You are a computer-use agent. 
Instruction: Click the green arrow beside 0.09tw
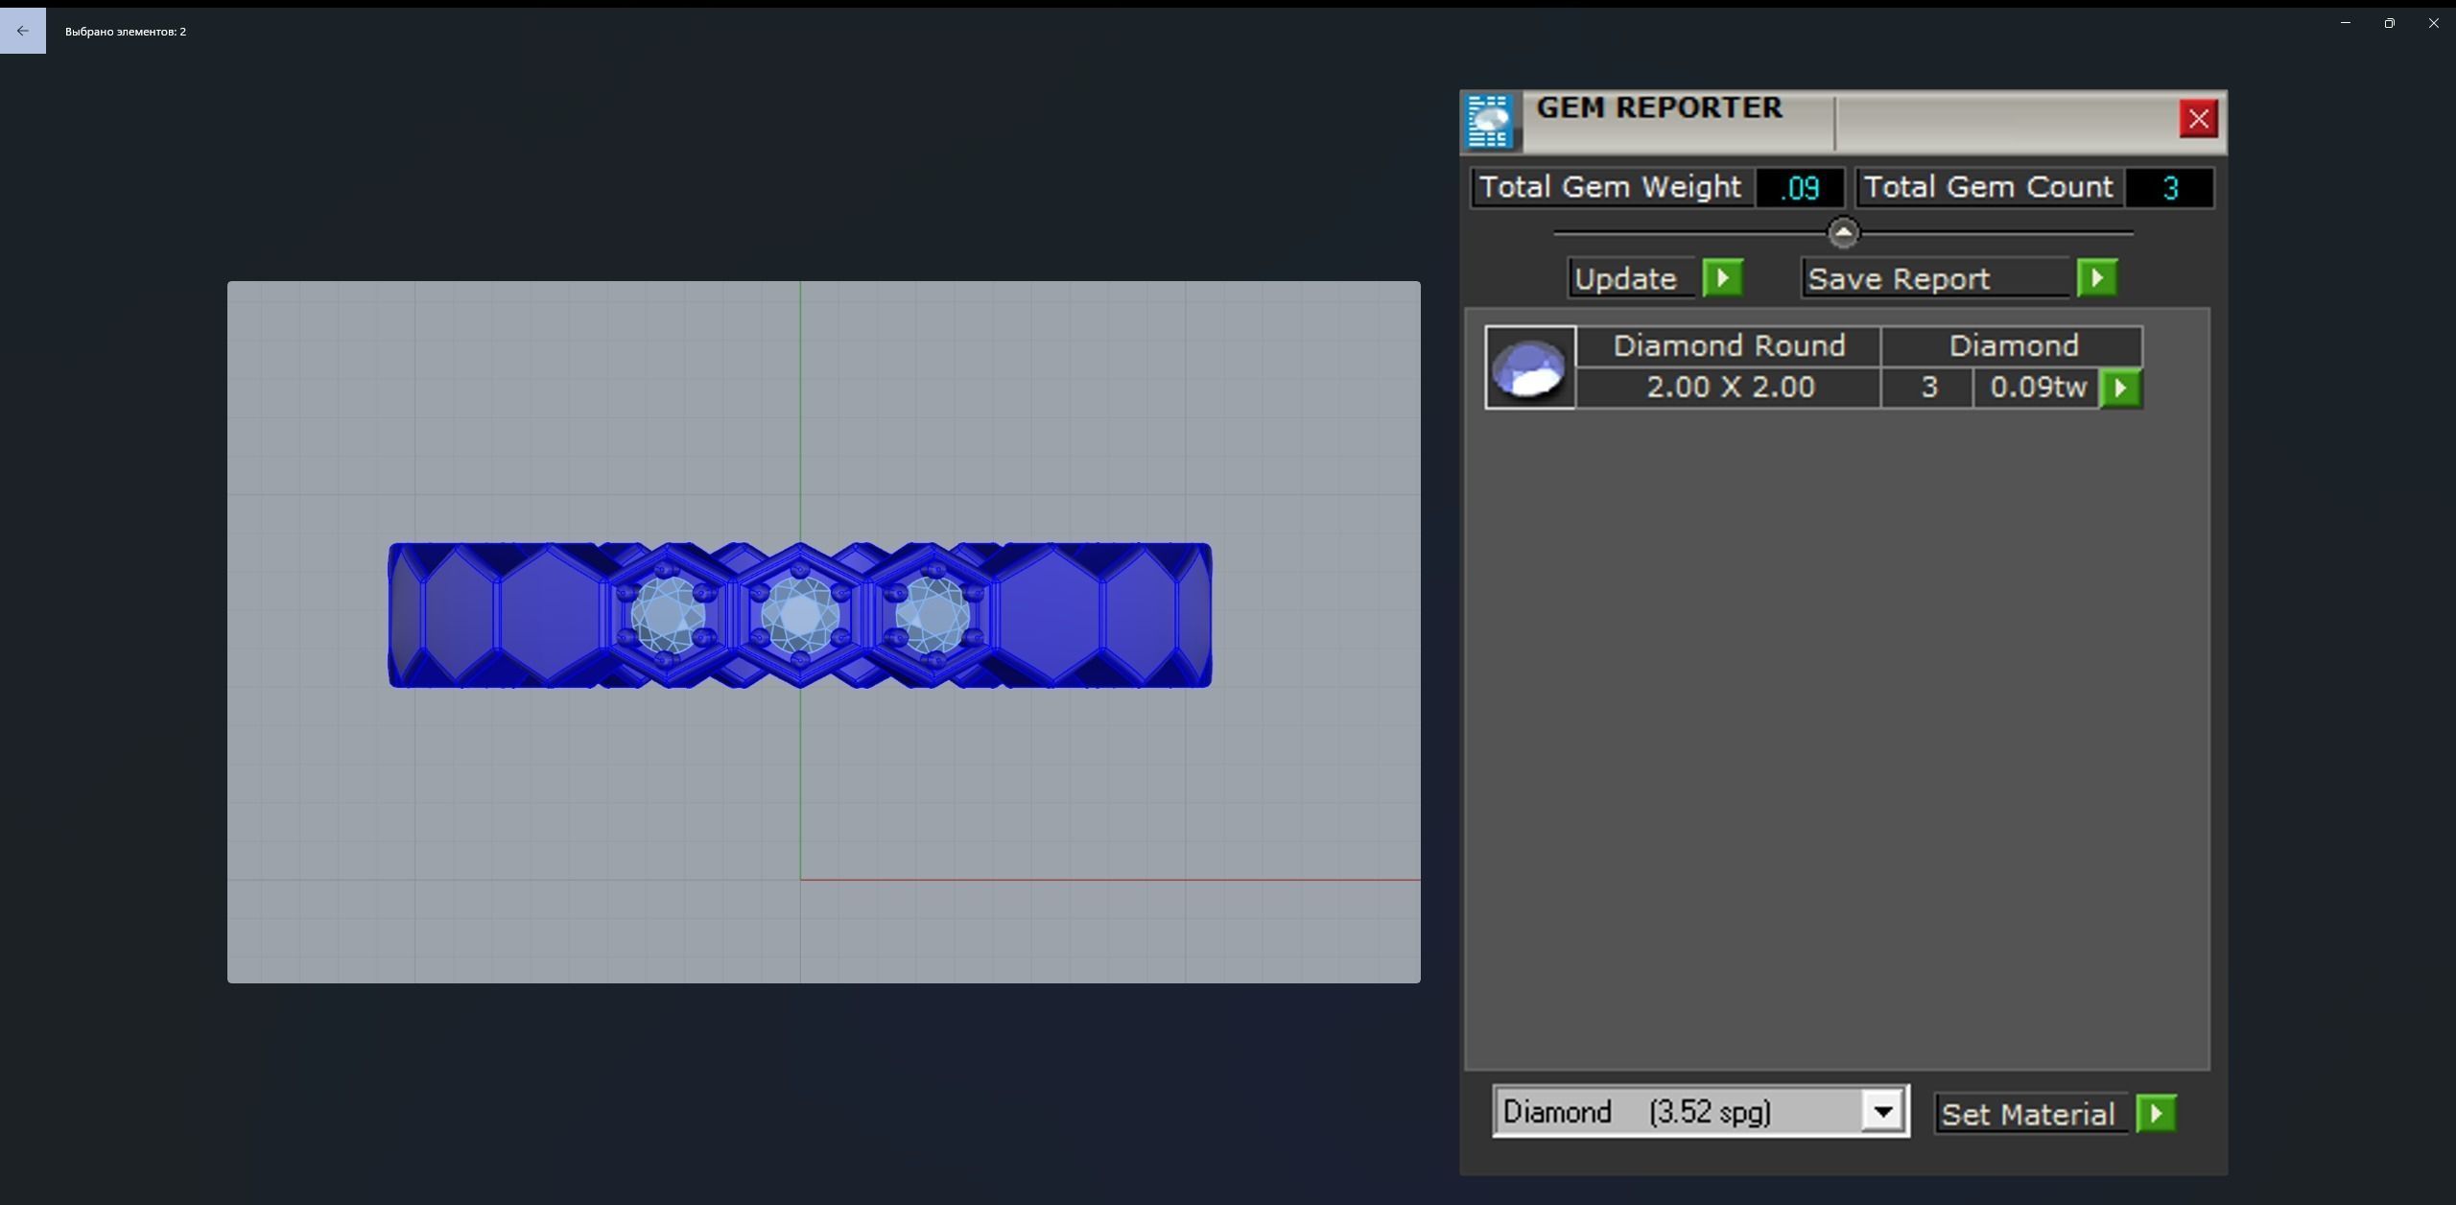tap(2120, 389)
